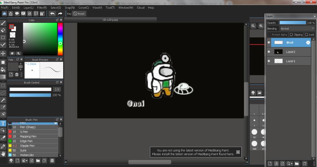Select the Brush tool in left toolbar
Viewport: 317px width, 167px height.
[x=3, y=23]
